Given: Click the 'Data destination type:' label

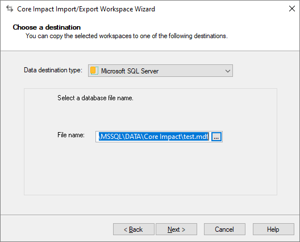Looking at the screenshot, I should tap(53, 70).
